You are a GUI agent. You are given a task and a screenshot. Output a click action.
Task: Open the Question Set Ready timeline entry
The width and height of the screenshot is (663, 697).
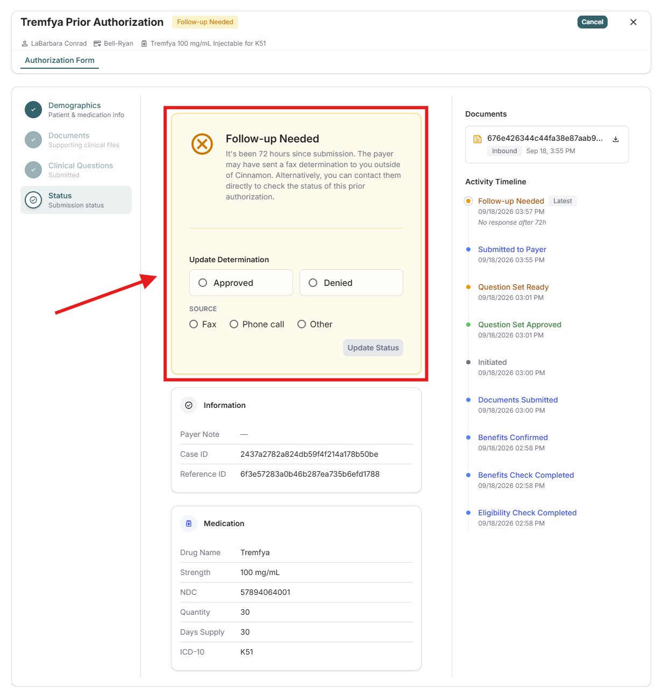click(514, 287)
